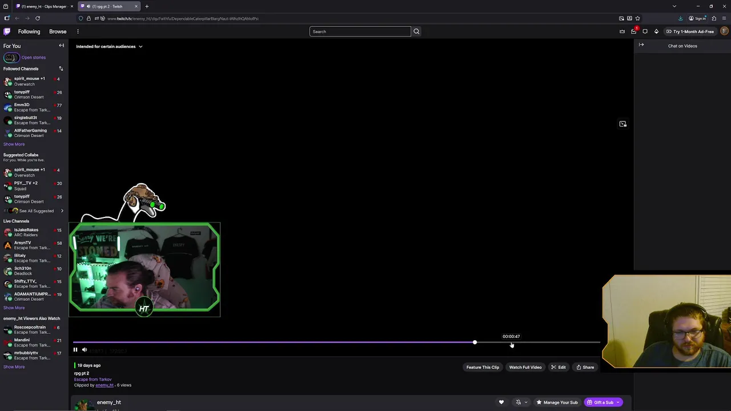The image size is (731, 411).
Task: Open enemy_ht channel name
Action: point(109,402)
